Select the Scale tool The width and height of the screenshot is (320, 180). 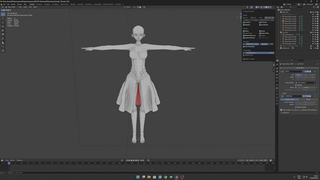[3, 31]
